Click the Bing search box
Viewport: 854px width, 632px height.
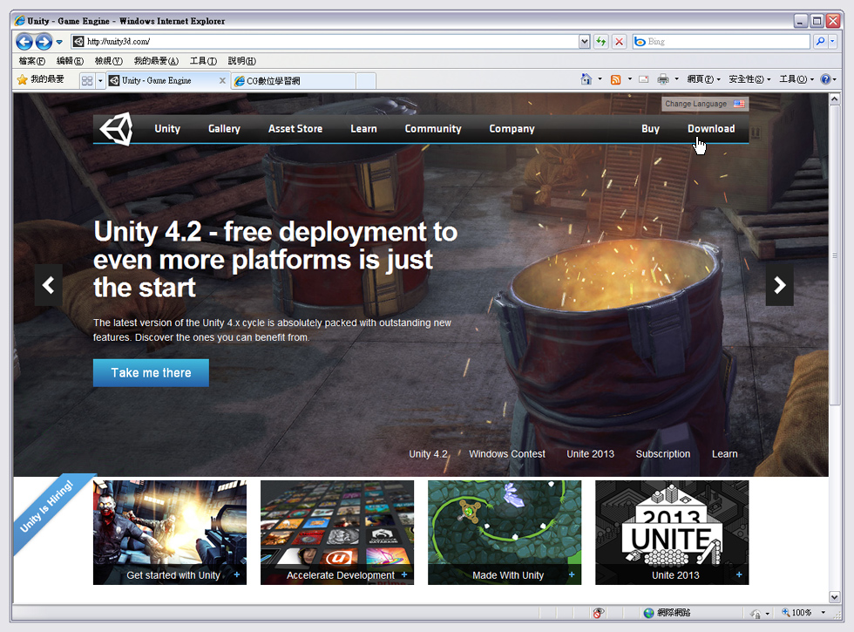pyautogui.click(x=722, y=42)
